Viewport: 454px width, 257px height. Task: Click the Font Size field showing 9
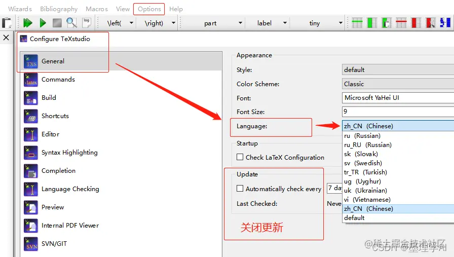tap(398, 112)
